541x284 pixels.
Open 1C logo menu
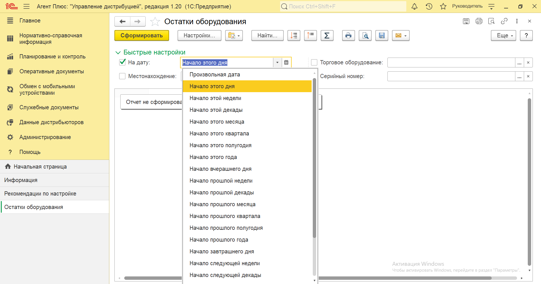[12, 6]
